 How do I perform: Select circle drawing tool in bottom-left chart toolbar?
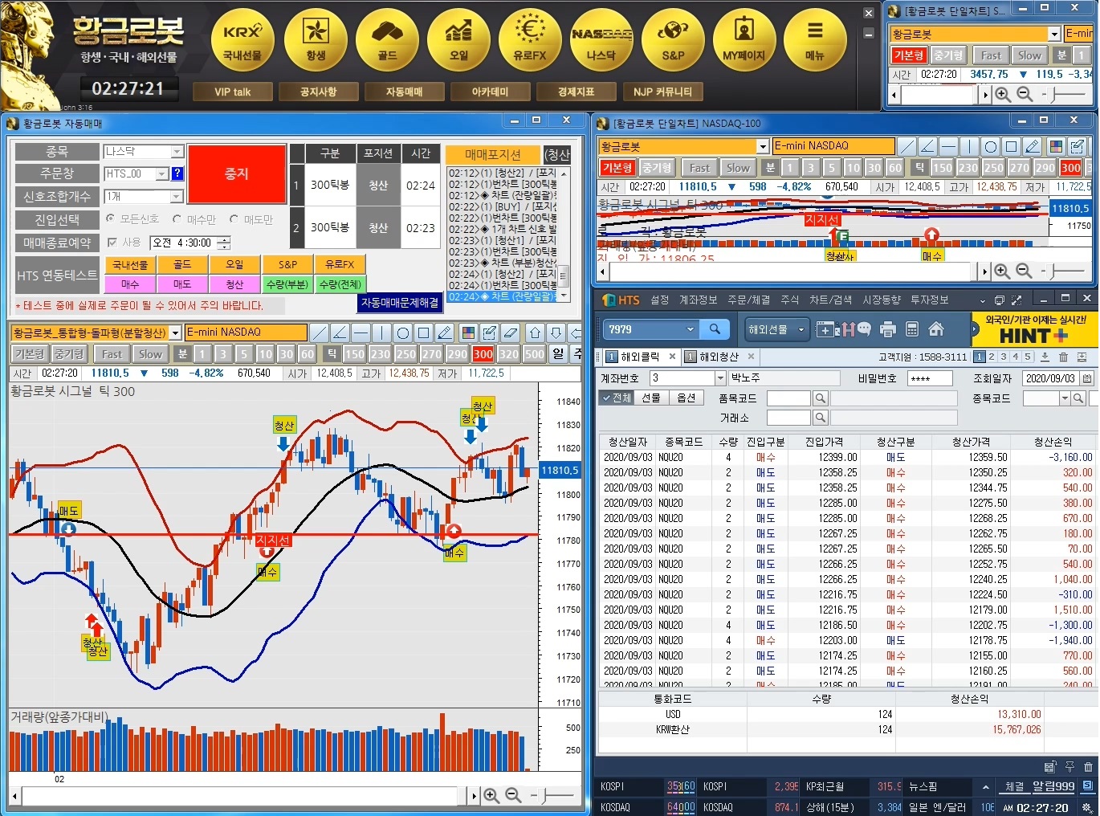[x=403, y=333]
